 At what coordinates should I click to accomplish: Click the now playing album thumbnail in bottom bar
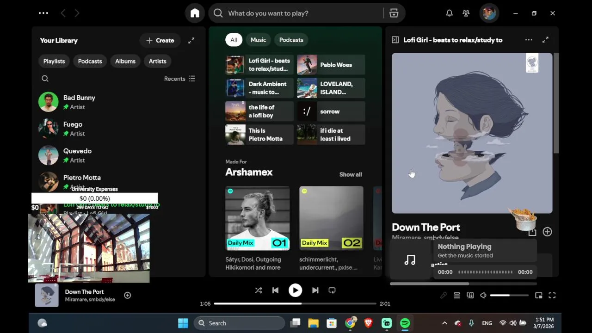click(x=47, y=295)
